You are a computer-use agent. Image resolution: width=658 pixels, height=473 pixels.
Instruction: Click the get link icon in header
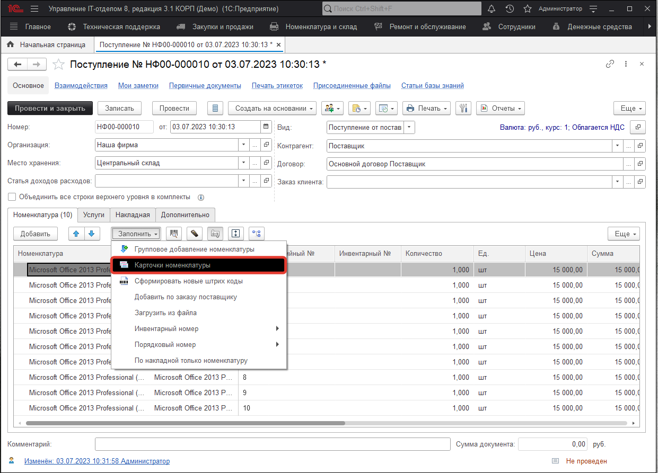[610, 64]
